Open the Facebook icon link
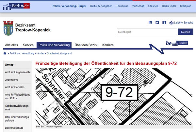Image resolution: width=196 pixels, height=132 pixels. pos(164,23)
